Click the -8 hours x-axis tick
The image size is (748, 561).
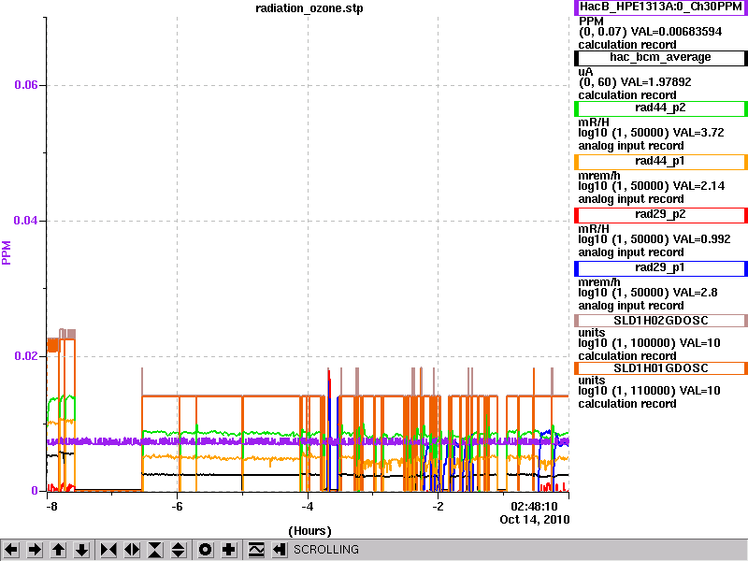[51, 506]
